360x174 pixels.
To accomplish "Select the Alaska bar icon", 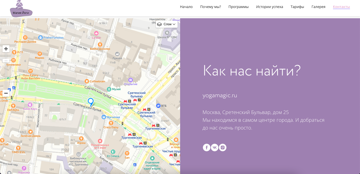I will pos(81,138).
